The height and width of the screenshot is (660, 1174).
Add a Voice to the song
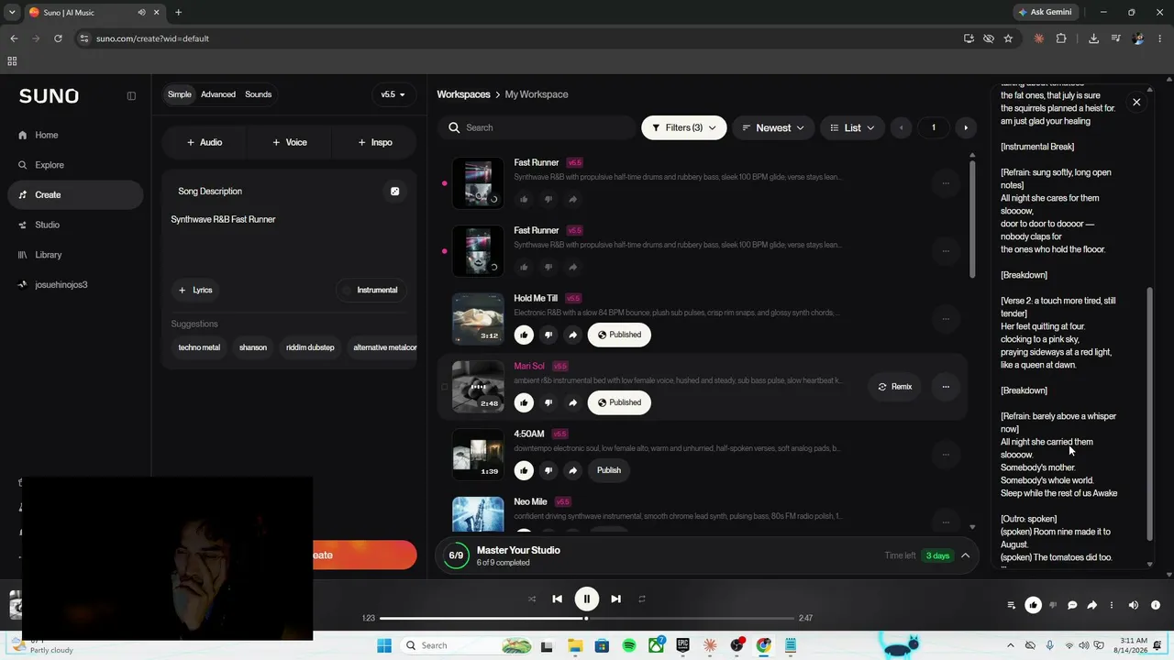click(x=290, y=142)
